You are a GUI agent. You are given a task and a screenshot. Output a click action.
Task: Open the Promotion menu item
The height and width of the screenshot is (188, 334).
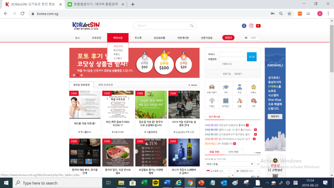(x=96, y=38)
